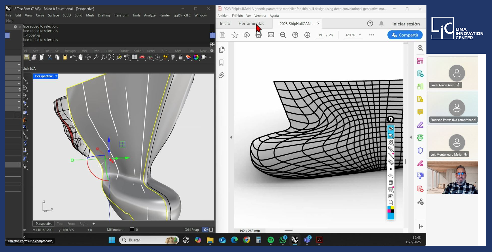Switch to the Front viewport tab
Viewport: 492px width, 252px height.
[x=71, y=224]
